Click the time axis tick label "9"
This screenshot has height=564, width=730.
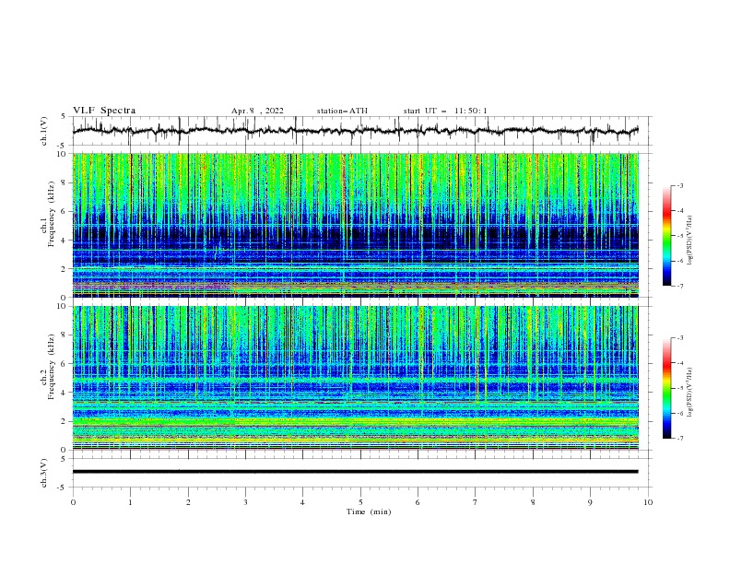pos(590,502)
